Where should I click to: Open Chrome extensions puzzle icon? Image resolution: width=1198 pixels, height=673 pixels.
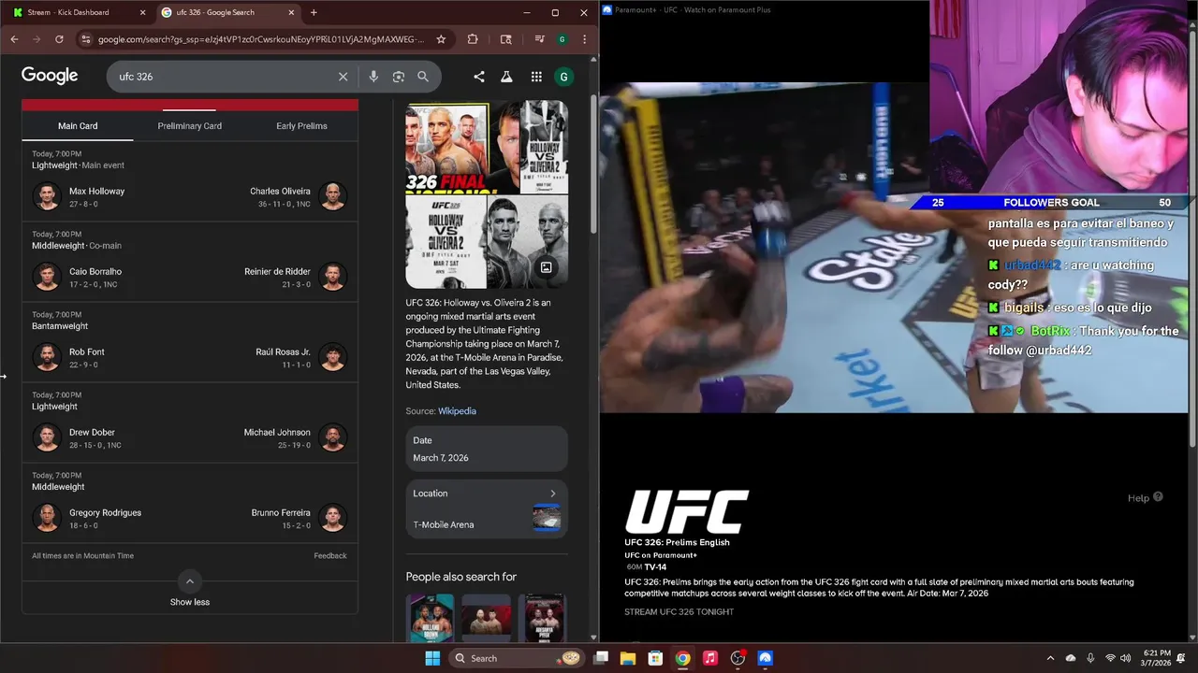473,39
